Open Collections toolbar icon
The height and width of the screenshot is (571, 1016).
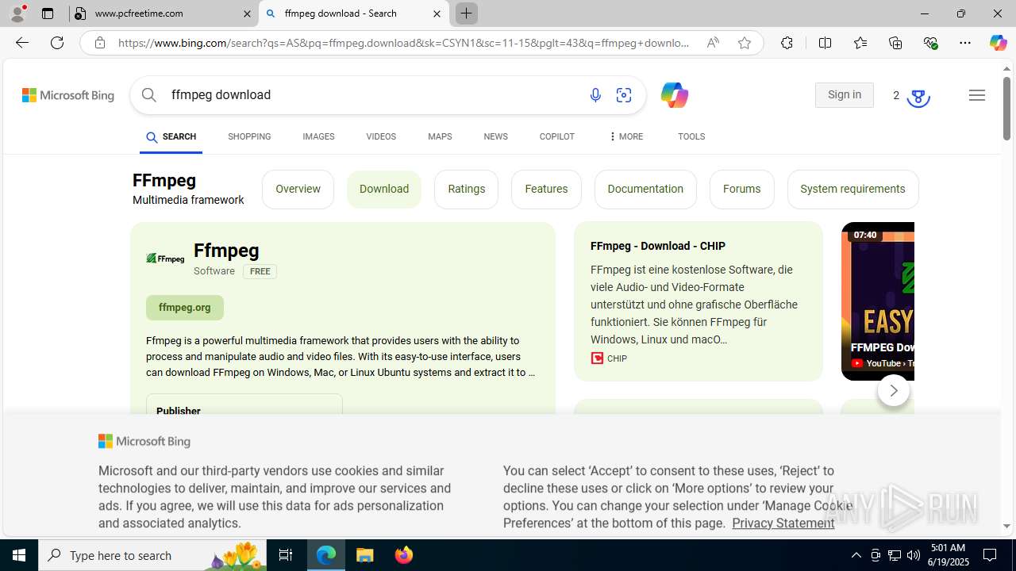(x=895, y=43)
